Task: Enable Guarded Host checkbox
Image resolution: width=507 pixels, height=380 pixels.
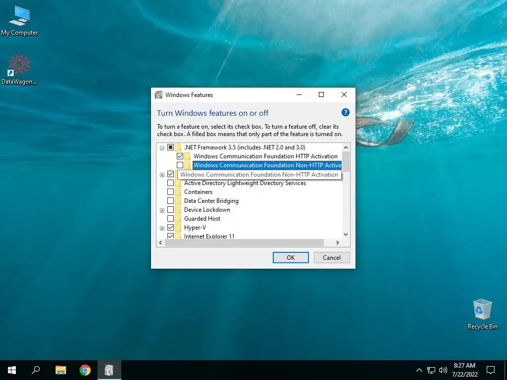Action: [x=170, y=219]
